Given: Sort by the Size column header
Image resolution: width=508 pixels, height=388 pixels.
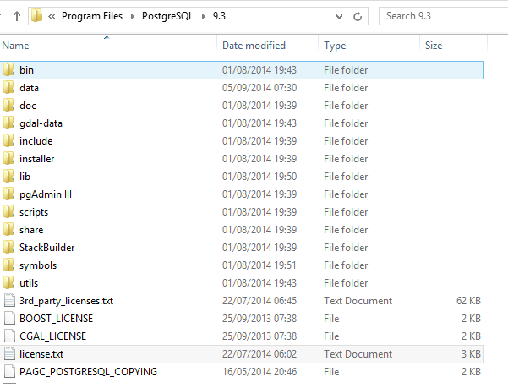Looking at the screenshot, I should point(434,46).
